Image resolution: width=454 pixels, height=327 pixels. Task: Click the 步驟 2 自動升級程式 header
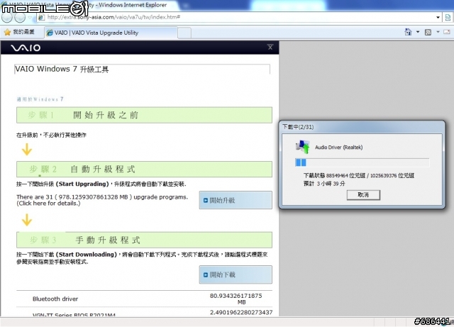point(144,169)
